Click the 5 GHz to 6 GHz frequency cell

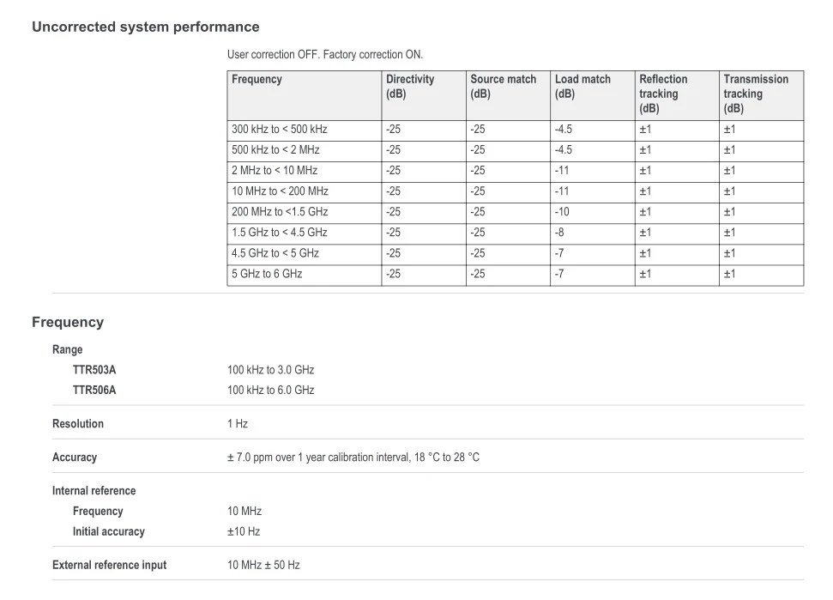point(305,276)
